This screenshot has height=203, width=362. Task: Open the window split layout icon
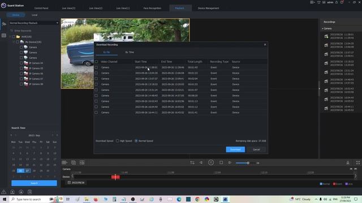point(64,162)
